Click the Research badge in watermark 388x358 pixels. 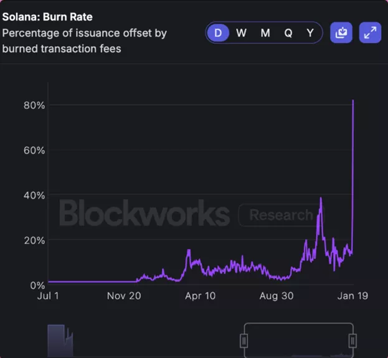tap(281, 215)
